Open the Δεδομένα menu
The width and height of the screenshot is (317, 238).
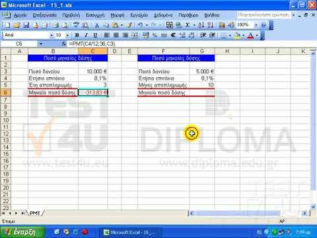coord(163,15)
